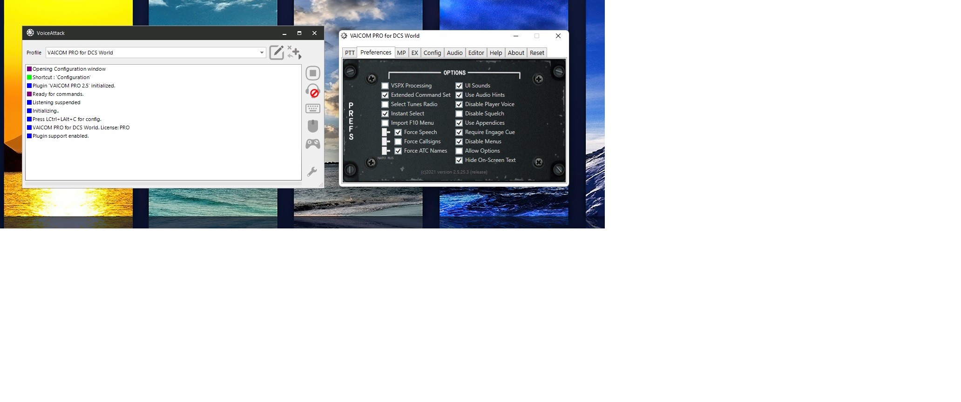Enable Import F10 Menu checkbox

pyautogui.click(x=385, y=123)
